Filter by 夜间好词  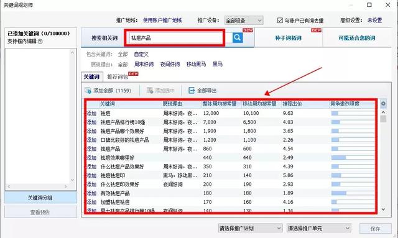[x=170, y=64]
